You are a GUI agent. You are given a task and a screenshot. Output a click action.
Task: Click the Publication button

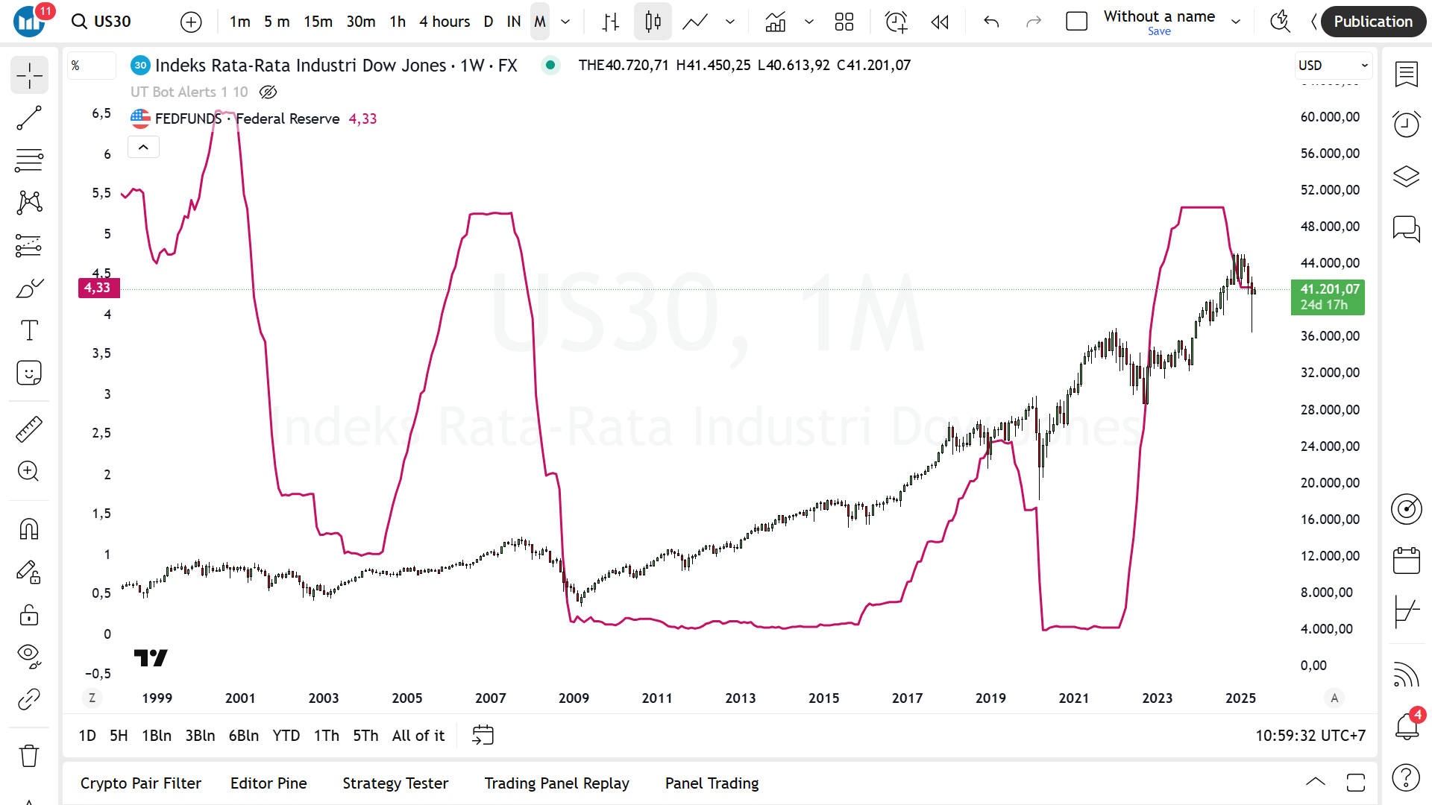coord(1373,22)
